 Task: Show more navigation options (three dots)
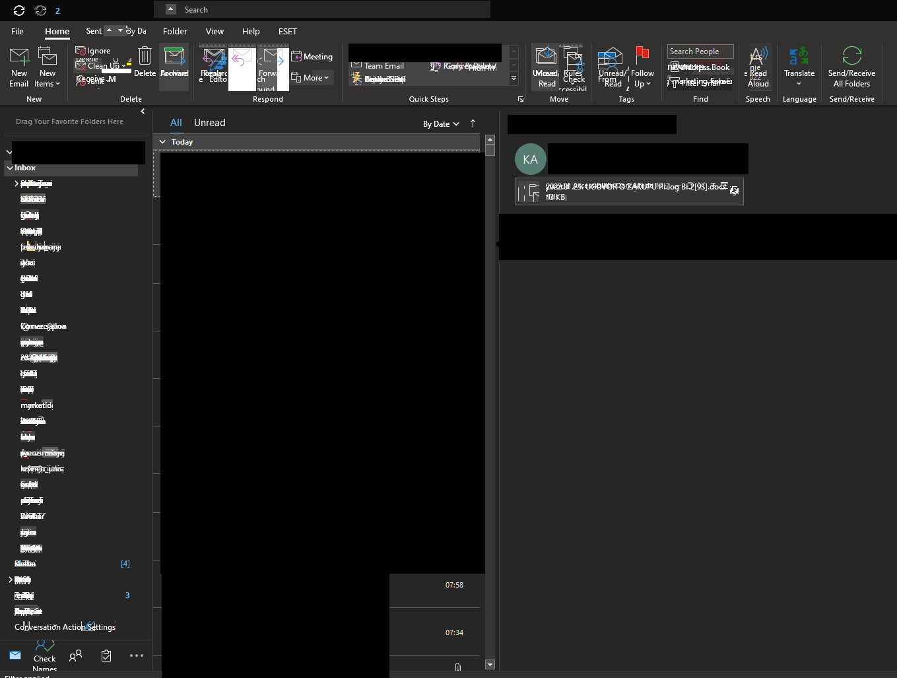tap(137, 656)
